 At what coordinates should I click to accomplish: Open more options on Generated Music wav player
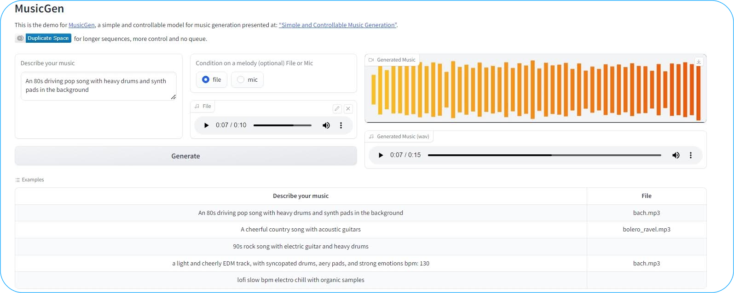(691, 155)
